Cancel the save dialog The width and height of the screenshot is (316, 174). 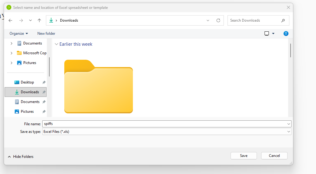(x=274, y=156)
